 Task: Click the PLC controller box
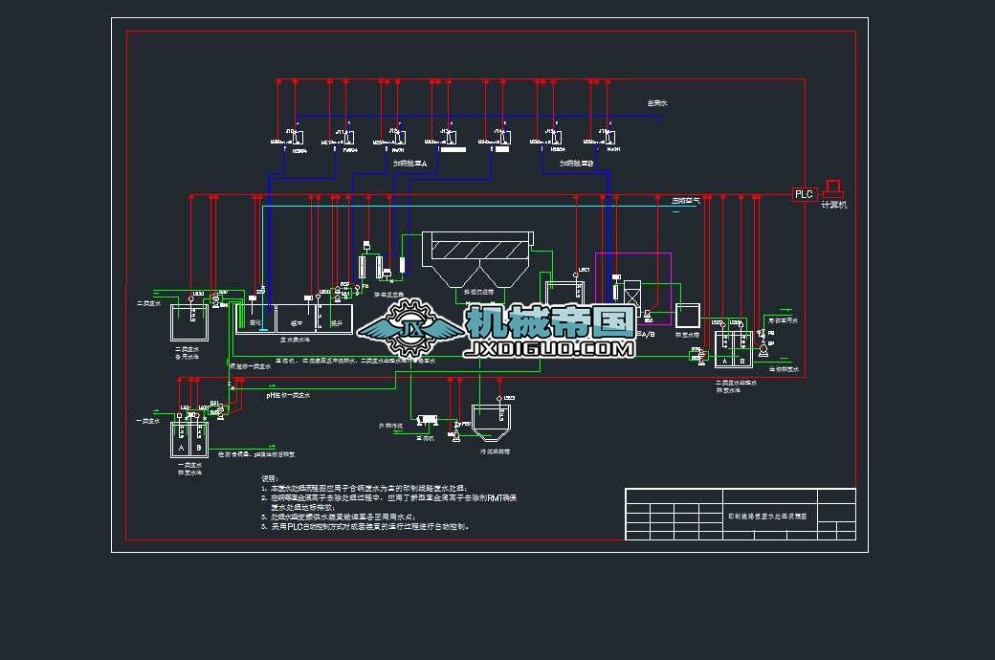804,194
